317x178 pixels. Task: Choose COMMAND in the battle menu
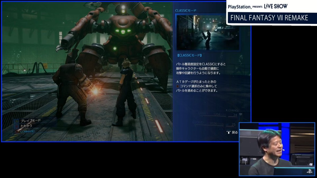(27, 131)
